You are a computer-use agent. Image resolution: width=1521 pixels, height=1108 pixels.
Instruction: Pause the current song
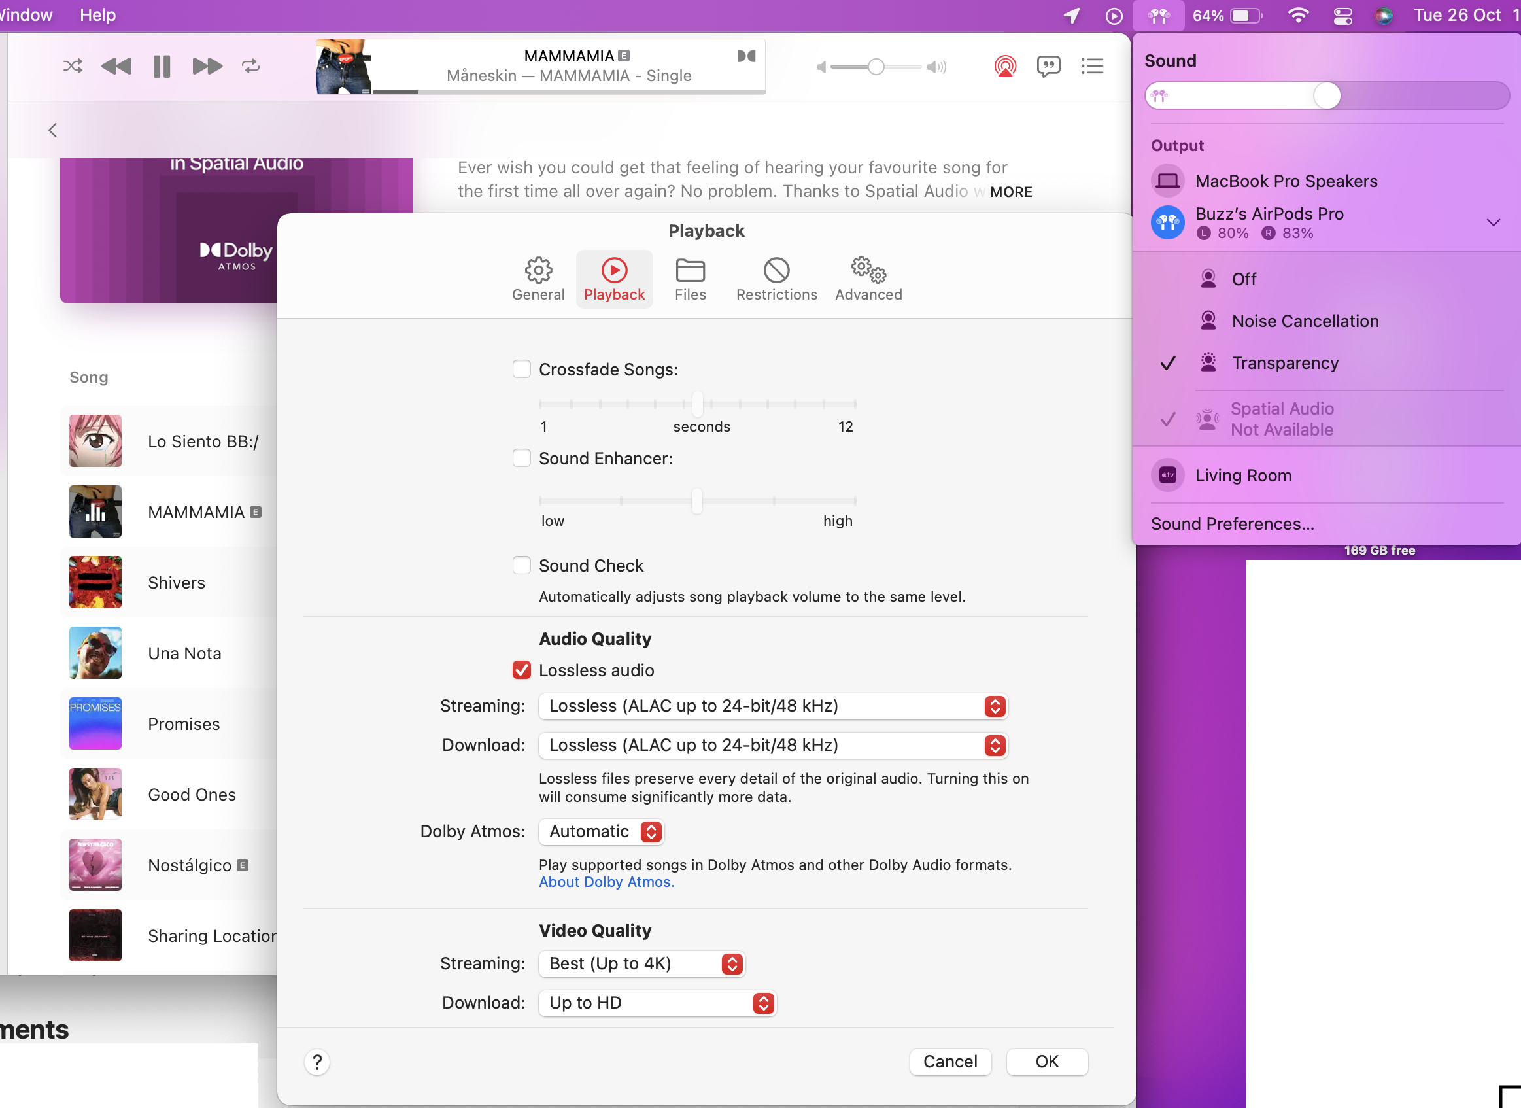[162, 65]
